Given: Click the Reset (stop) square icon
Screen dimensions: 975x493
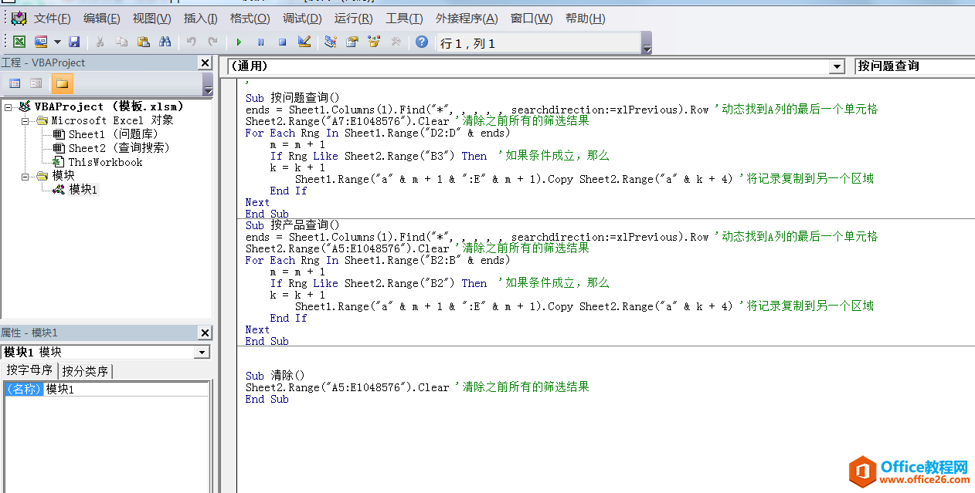Looking at the screenshot, I should pos(282,42).
